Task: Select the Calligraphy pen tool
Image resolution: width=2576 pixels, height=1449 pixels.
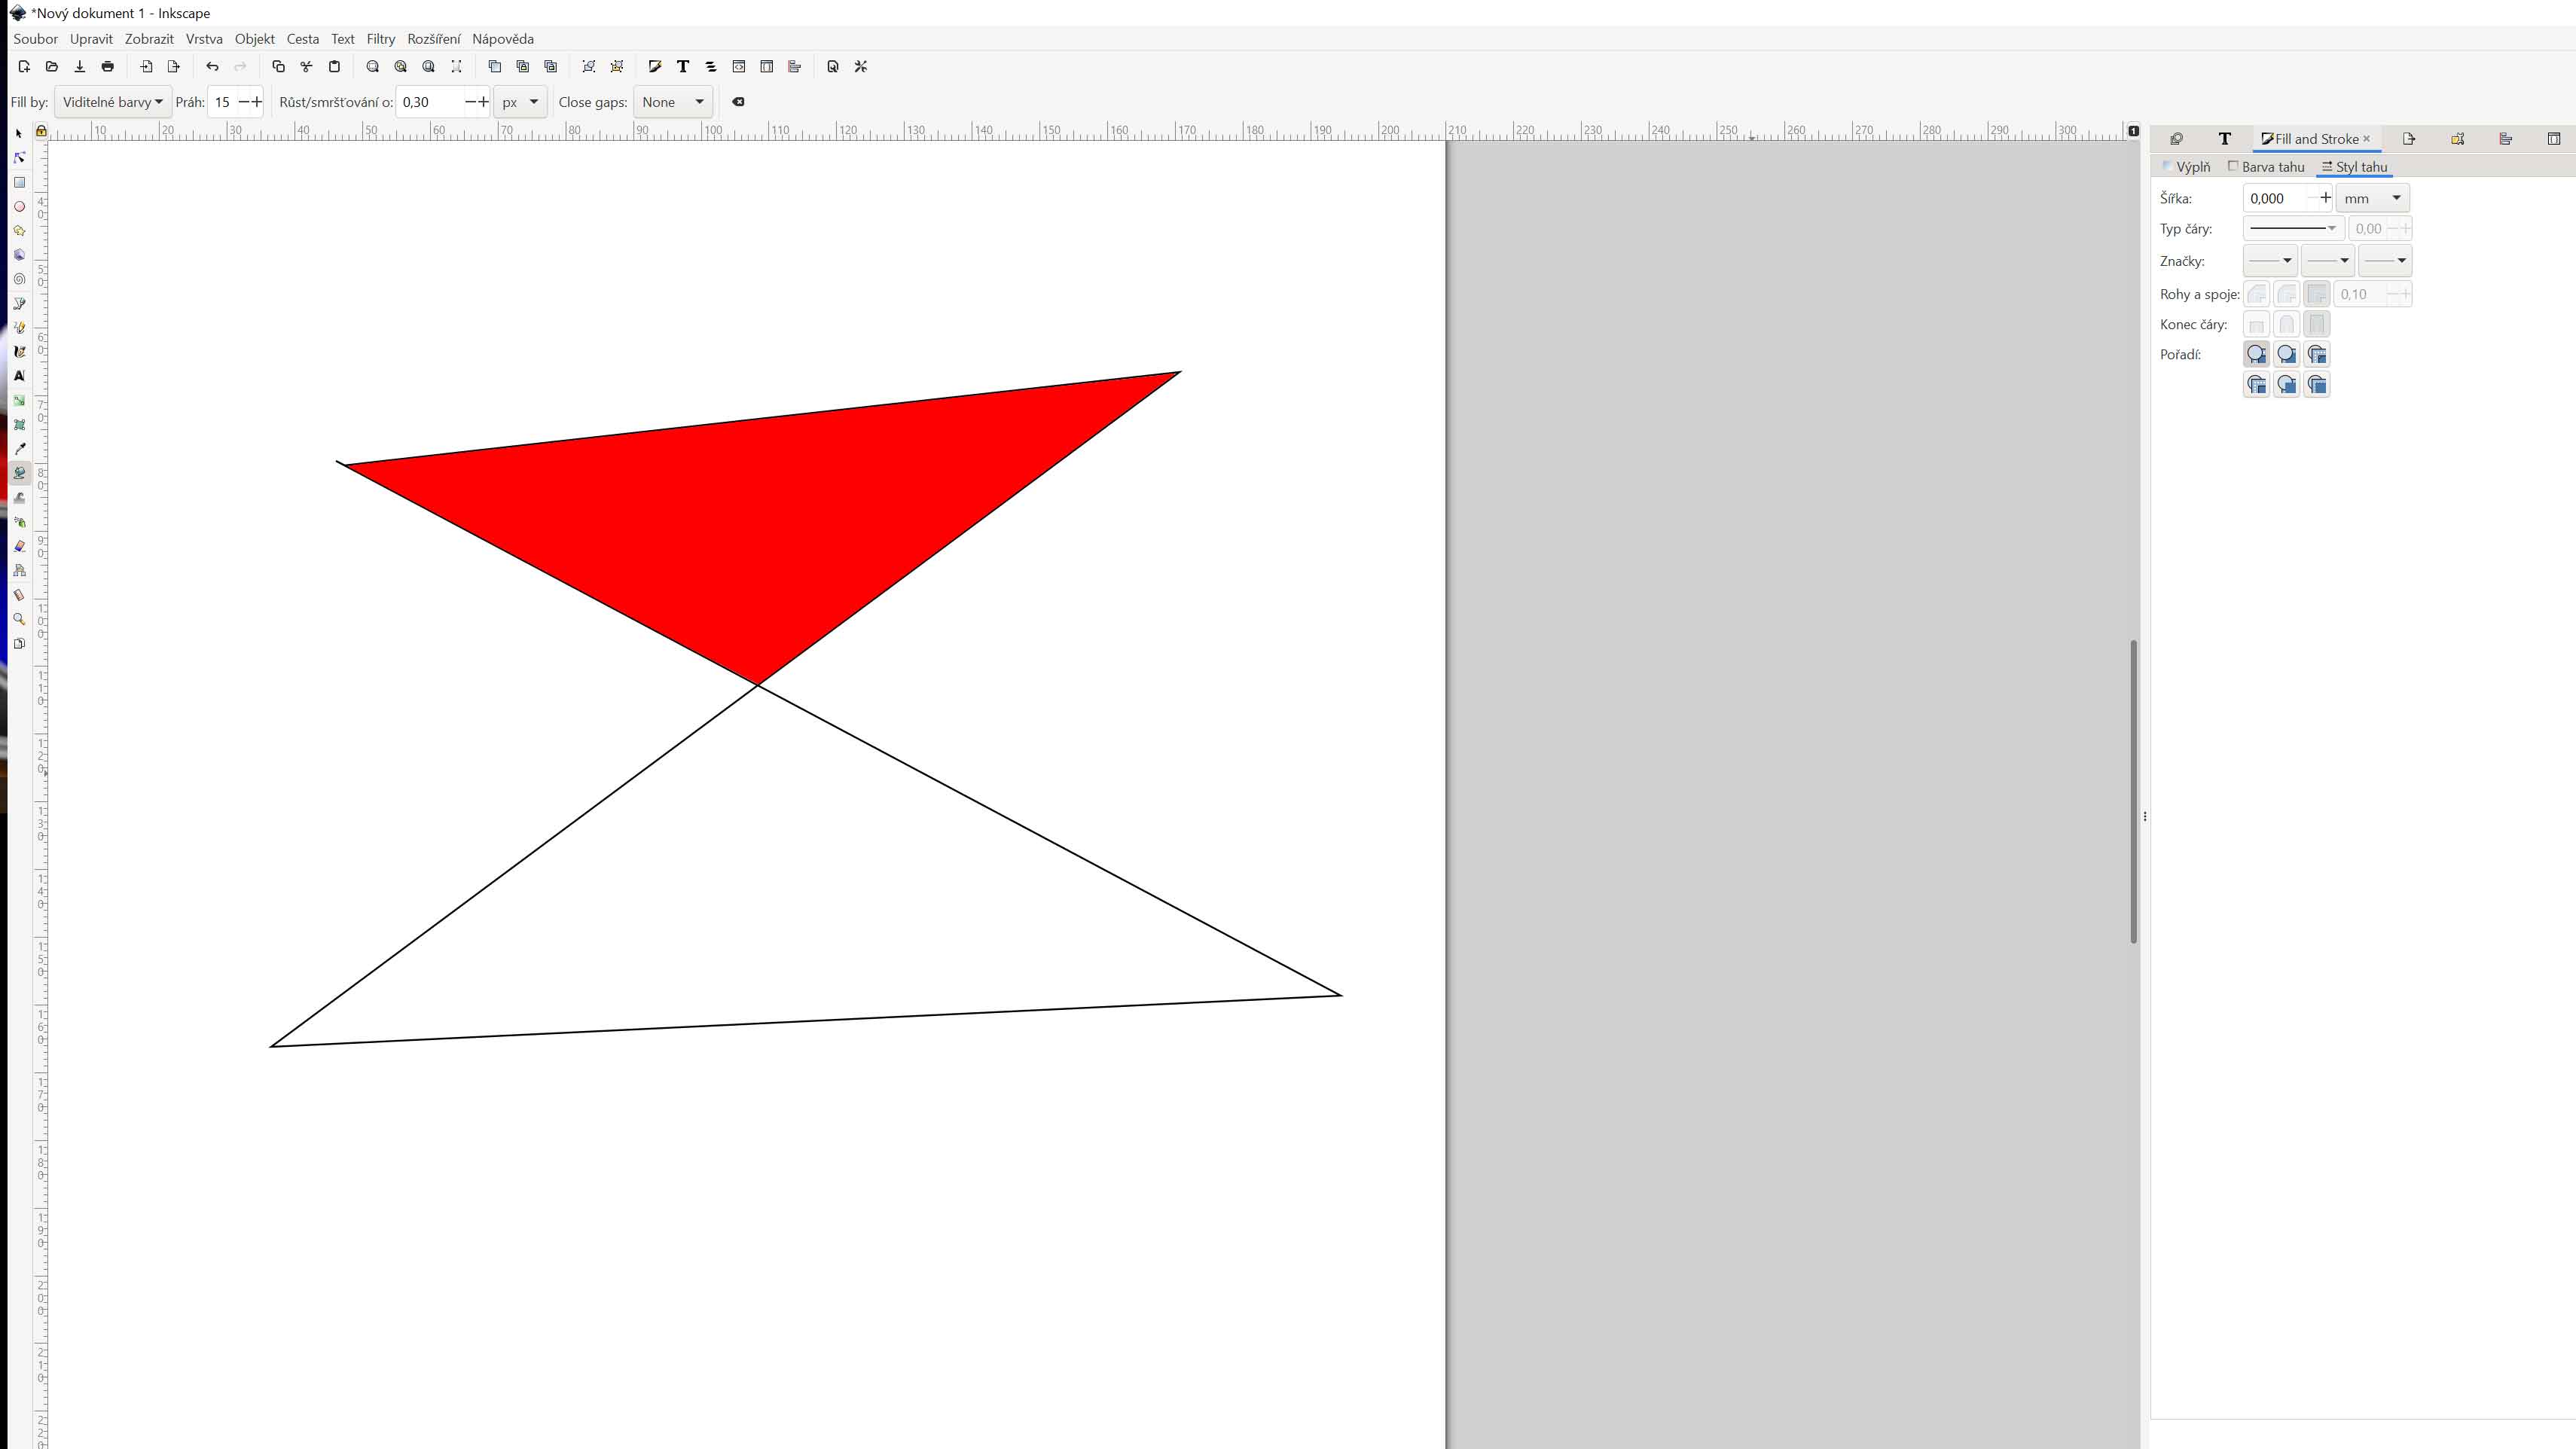Action: coord(19,352)
